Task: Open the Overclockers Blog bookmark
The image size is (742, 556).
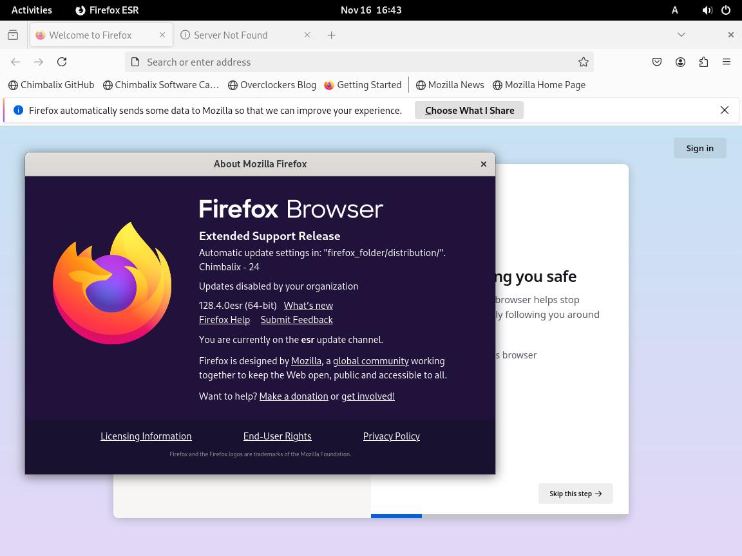Action: (x=272, y=85)
